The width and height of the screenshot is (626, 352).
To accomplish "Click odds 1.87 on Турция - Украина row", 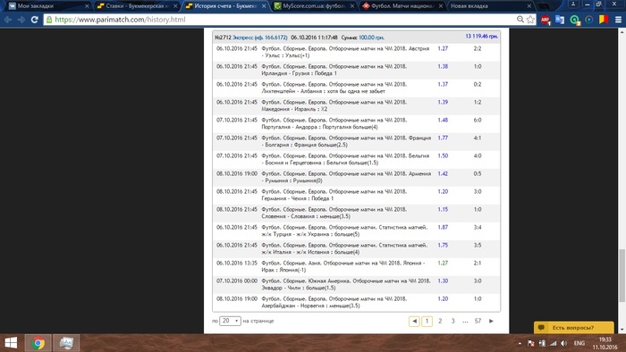I will [x=443, y=227].
